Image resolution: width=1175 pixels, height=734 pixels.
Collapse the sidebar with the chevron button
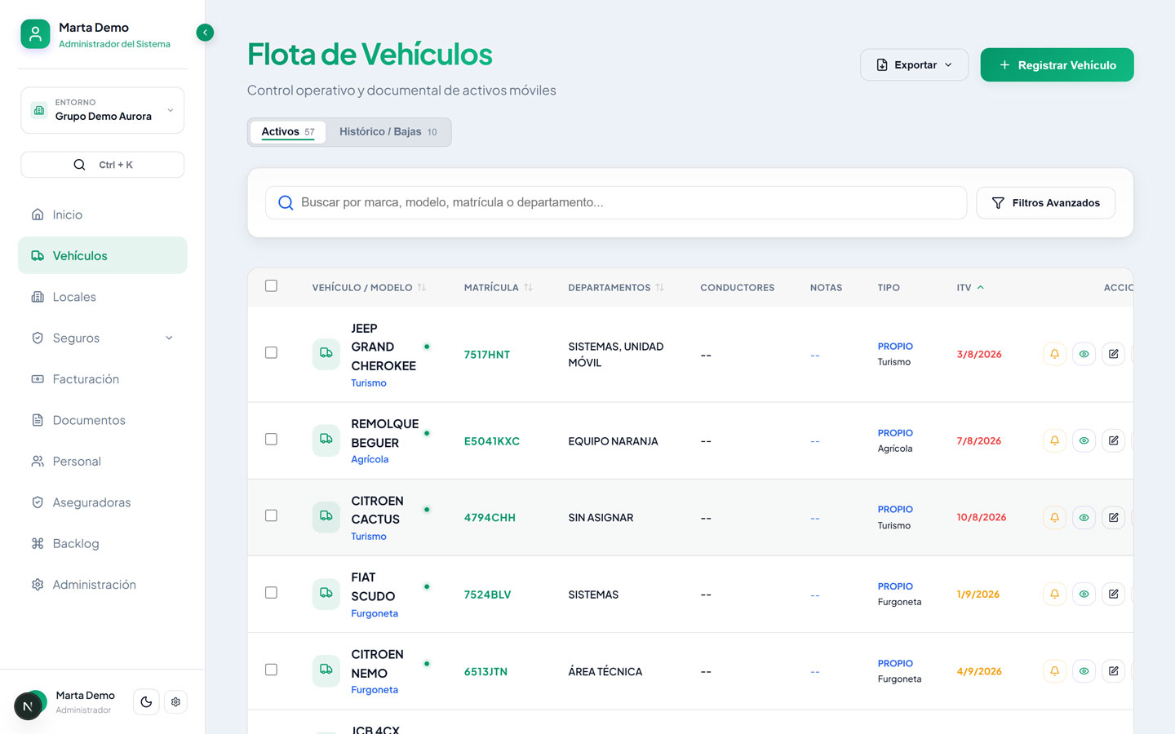click(x=205, y=33)
